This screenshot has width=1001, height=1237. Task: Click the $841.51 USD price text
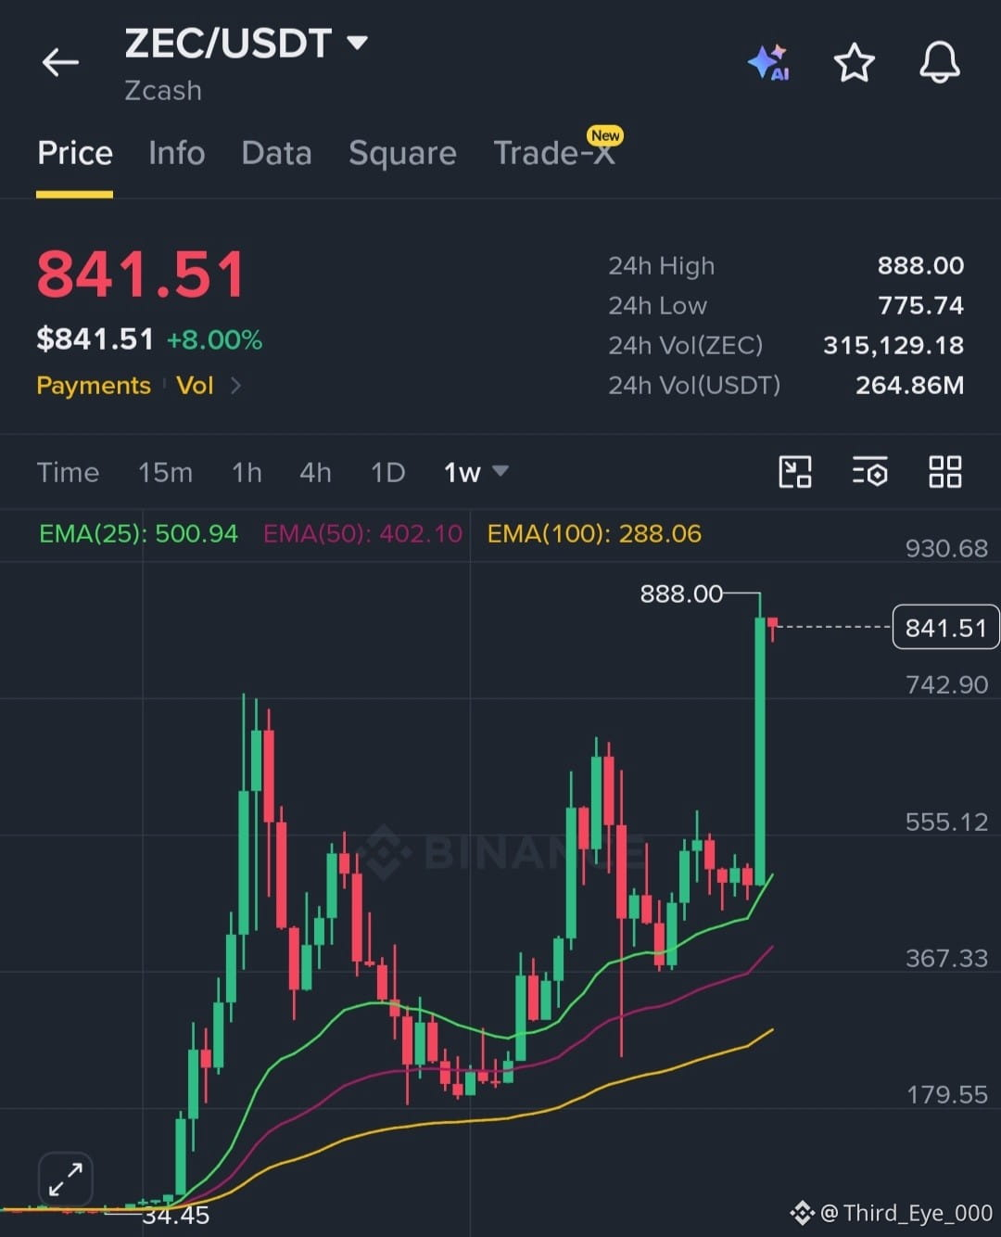click(x=95, y=338)
